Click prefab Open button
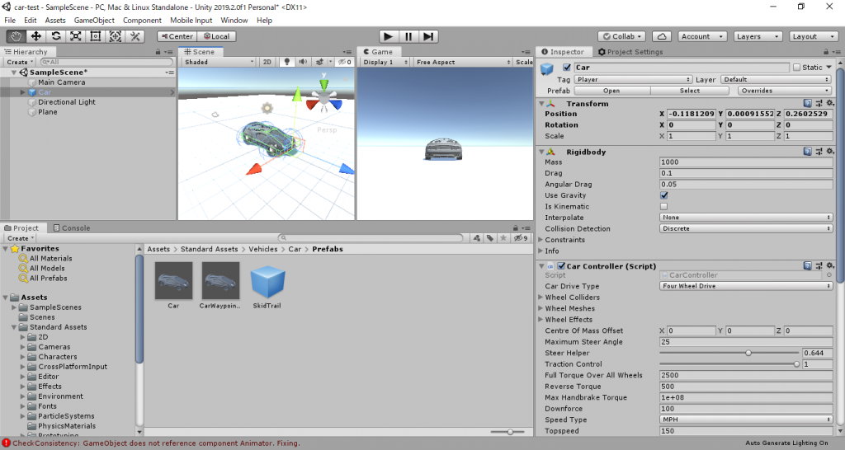 coord(611,91)
